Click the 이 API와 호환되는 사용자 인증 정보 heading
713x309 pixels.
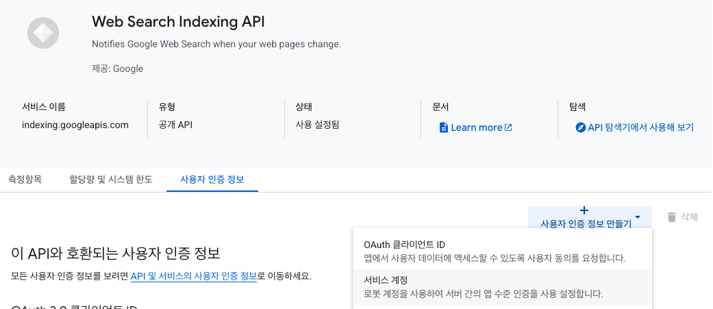tap(116, 254)
